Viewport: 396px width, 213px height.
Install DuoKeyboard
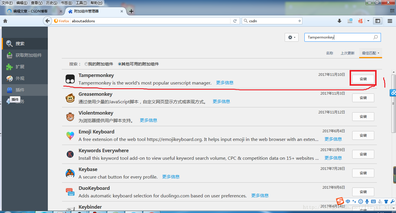click(363, 192)
